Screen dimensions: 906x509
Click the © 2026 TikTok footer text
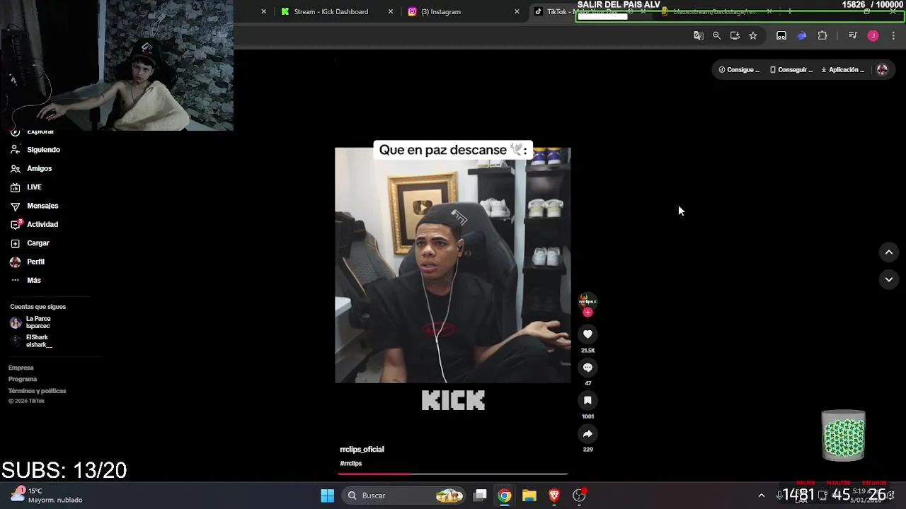pos(26,402)
